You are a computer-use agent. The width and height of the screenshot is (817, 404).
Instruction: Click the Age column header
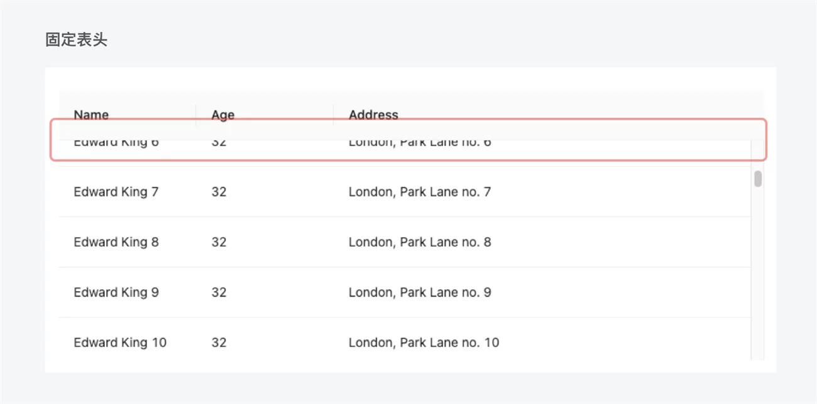click(x=222, y=115)
